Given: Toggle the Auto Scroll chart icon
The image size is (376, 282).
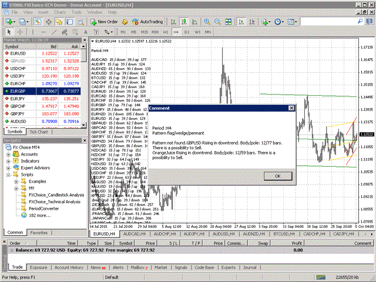Looking at the screenshot, I should [x=241, y=22].
